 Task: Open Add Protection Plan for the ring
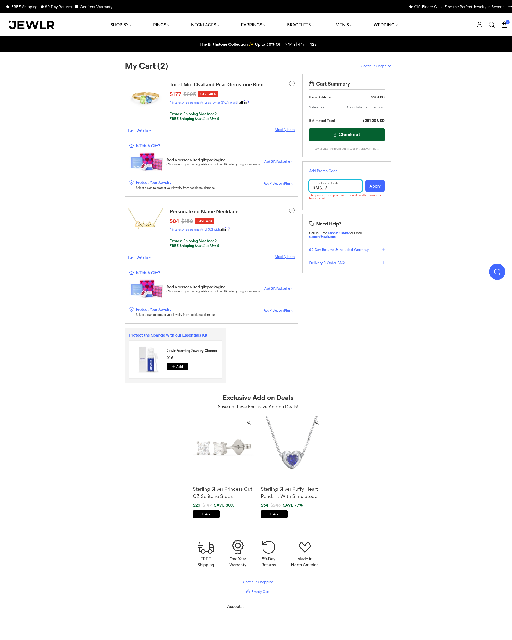tap(278, 183)
